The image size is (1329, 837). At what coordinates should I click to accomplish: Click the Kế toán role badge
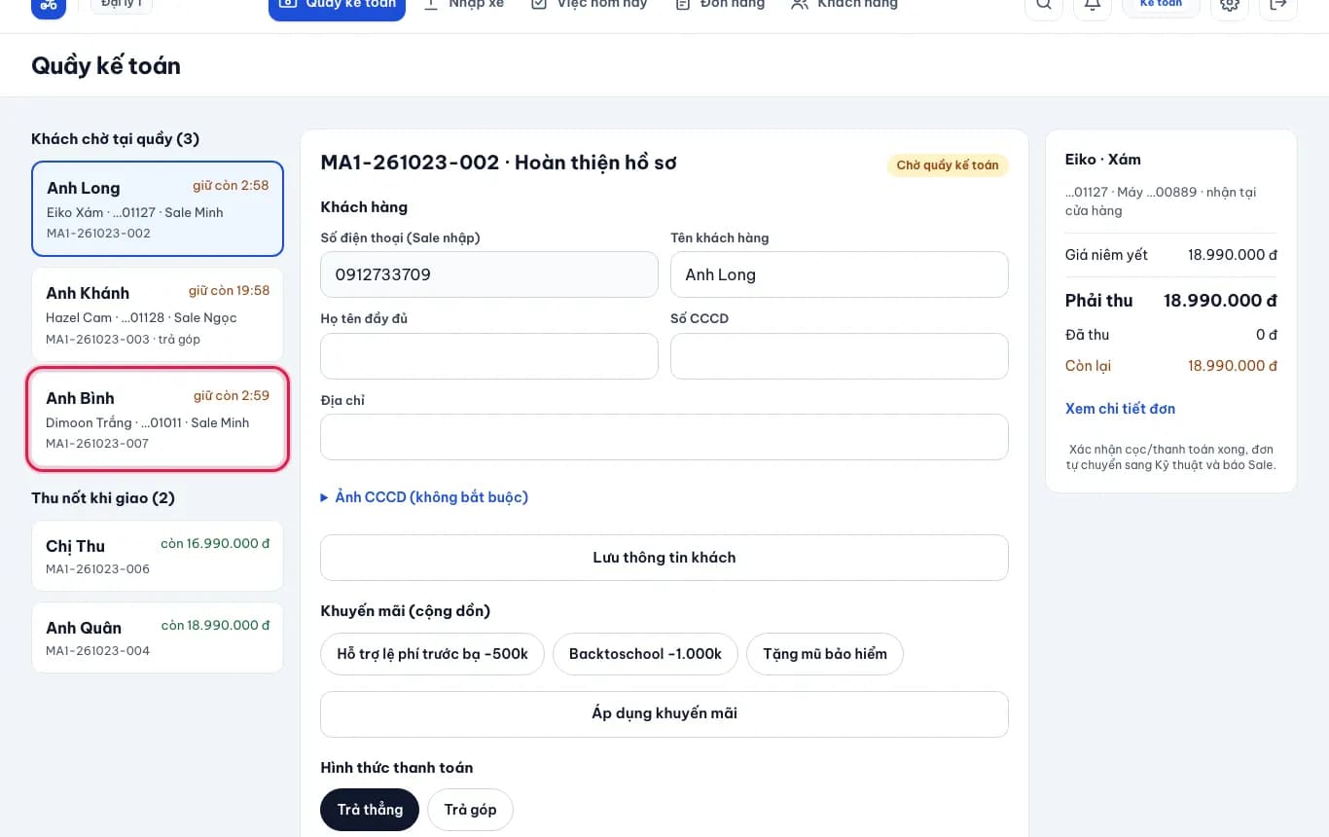1161,5
